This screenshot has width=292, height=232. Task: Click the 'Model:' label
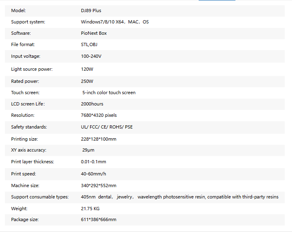[19, 11]
